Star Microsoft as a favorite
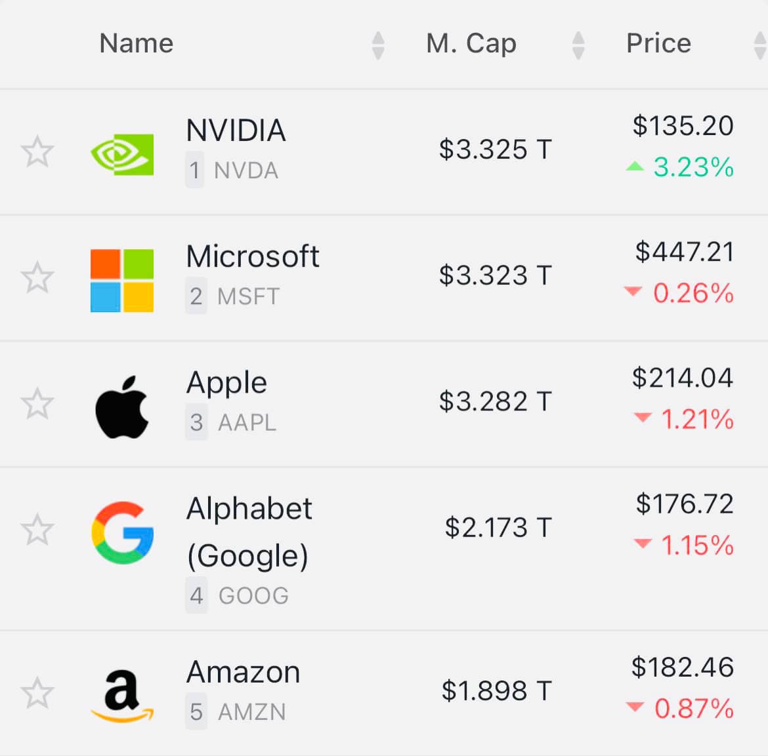The image size is (768, 756). [x=37, y=278]
